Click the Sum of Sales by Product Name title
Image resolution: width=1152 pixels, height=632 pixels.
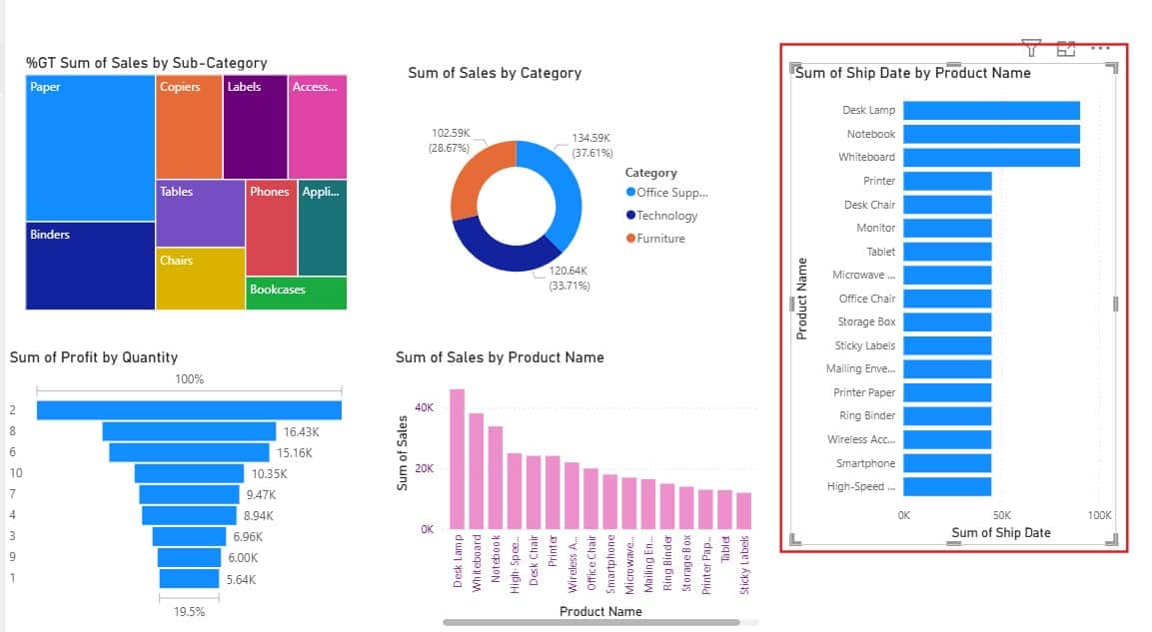500,357
